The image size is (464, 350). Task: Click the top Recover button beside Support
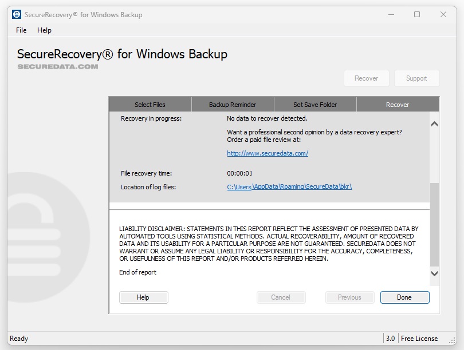click(x=366, y=78)
